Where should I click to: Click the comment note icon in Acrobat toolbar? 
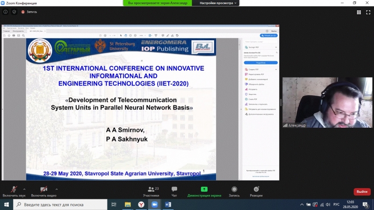coord(163,36)
